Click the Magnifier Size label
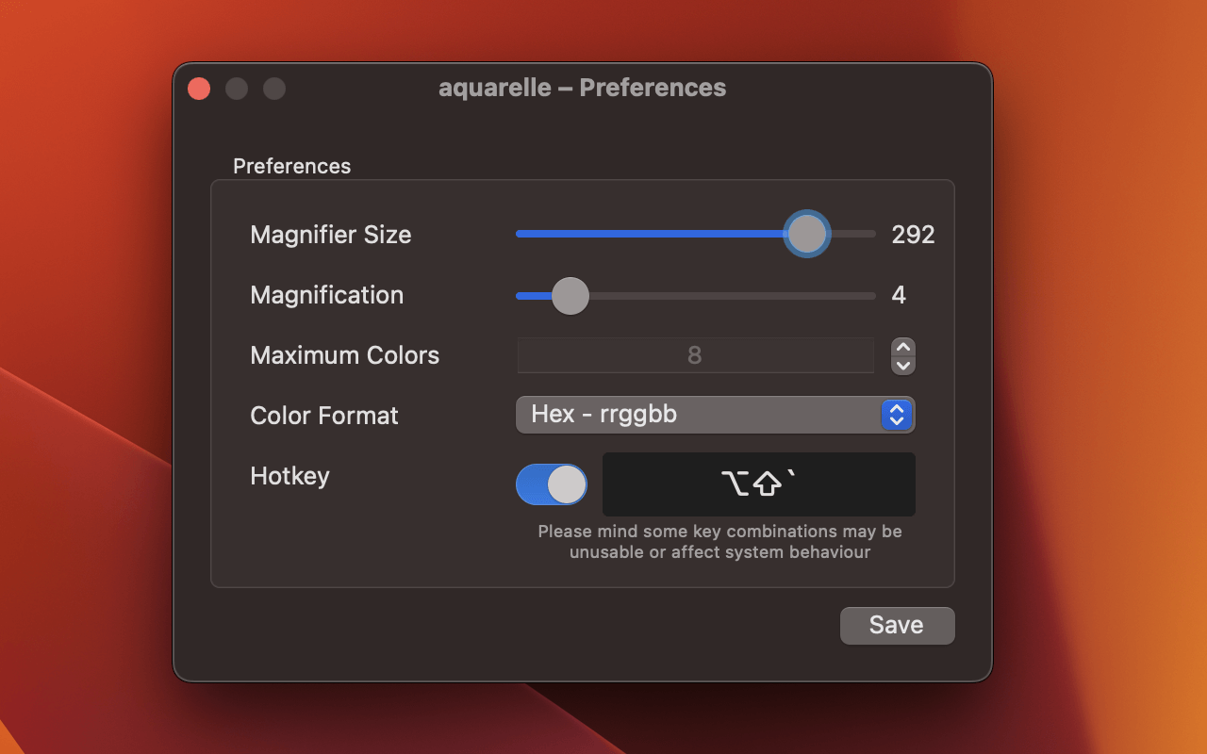Viewport: 1207px width, 754px height. click(331, 235)
